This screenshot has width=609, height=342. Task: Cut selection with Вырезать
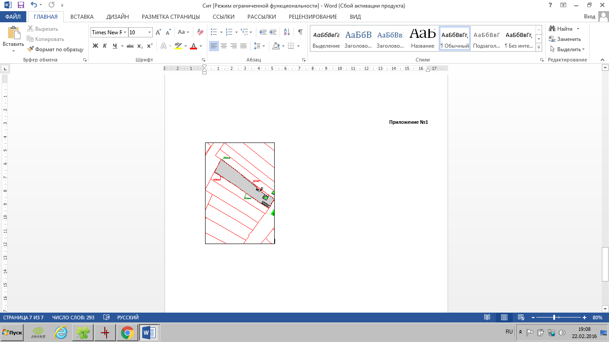(x=42, y=29)
